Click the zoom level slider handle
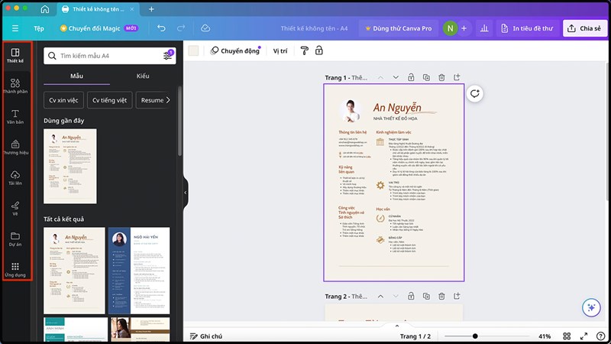 (475, 336)
